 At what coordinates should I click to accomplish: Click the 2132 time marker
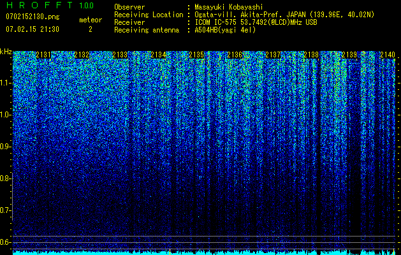pos(82,55)
